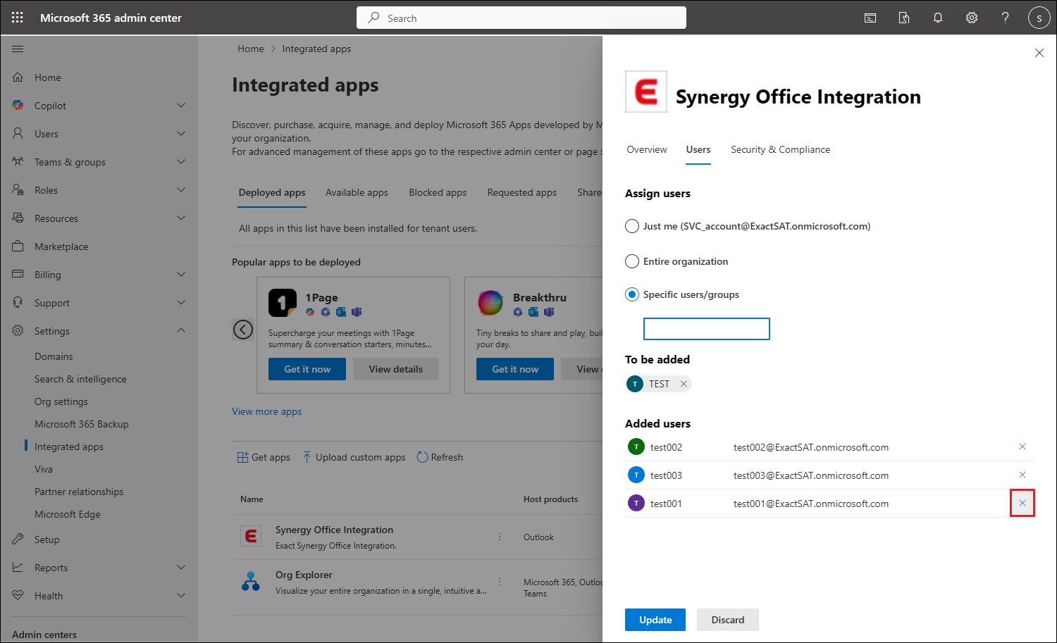1057x643 pixels.
Task: Click the Discard button
Action: [727, 620]
